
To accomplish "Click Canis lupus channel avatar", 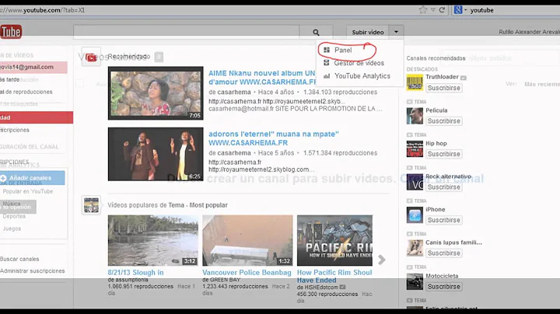I will point(415,248).
